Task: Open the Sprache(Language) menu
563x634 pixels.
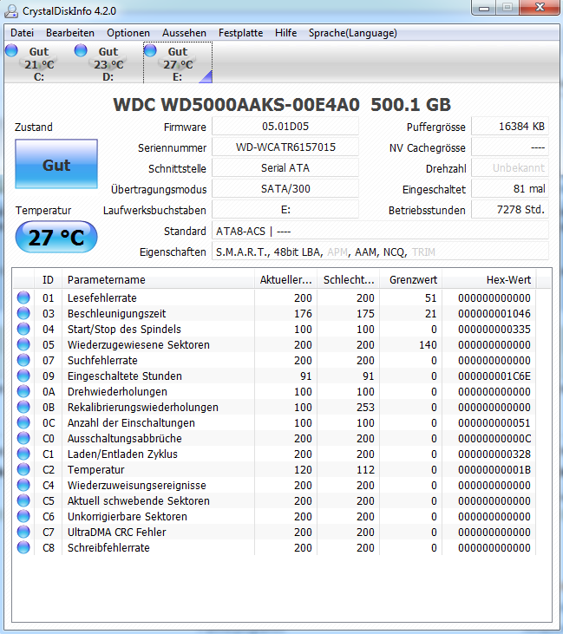Action: [353, 33]
